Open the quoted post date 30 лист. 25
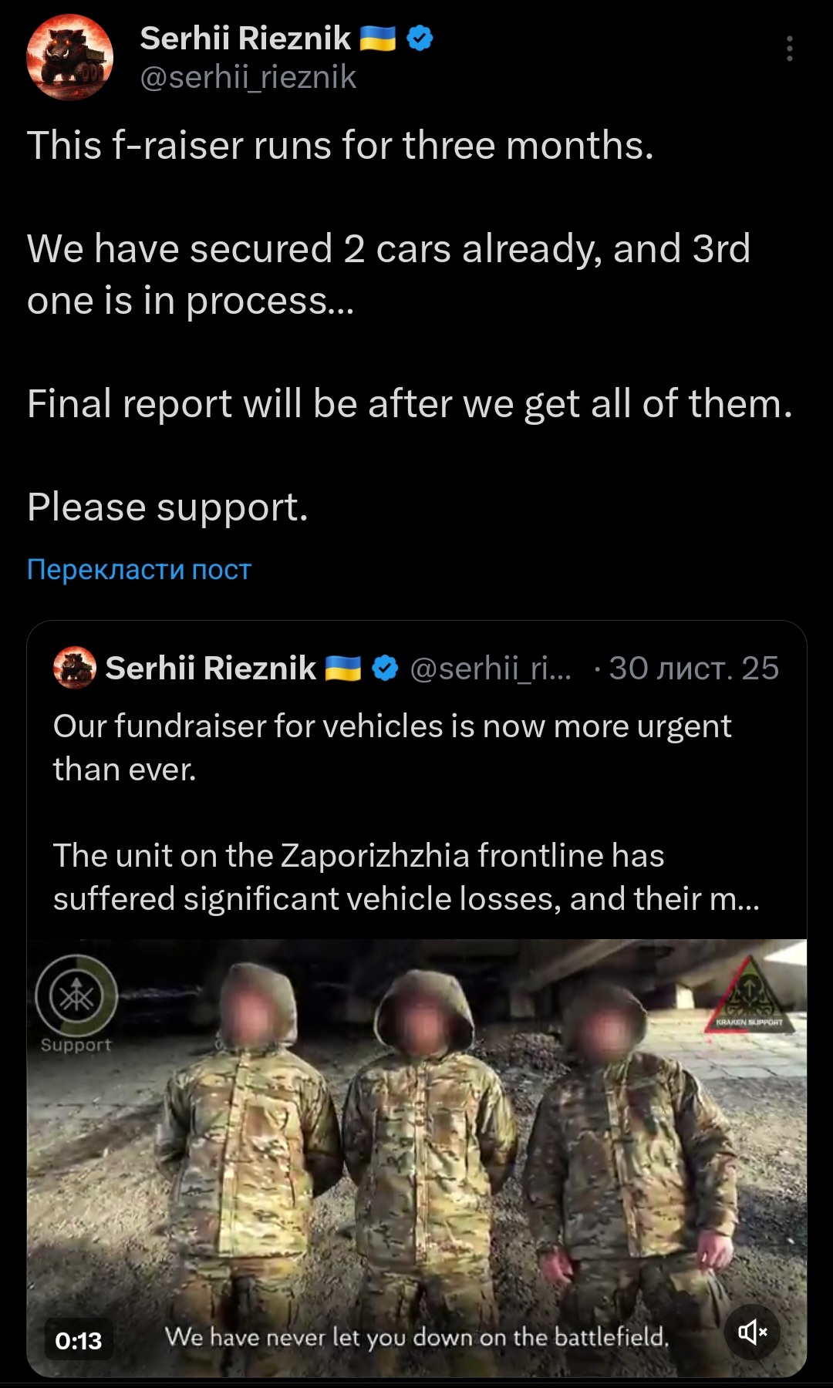This screenshot has height=1388, width=833. click(693, 668)
